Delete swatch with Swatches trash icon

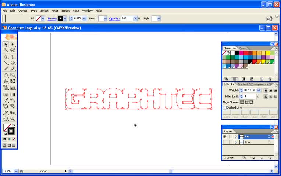[x=270, y=79]
